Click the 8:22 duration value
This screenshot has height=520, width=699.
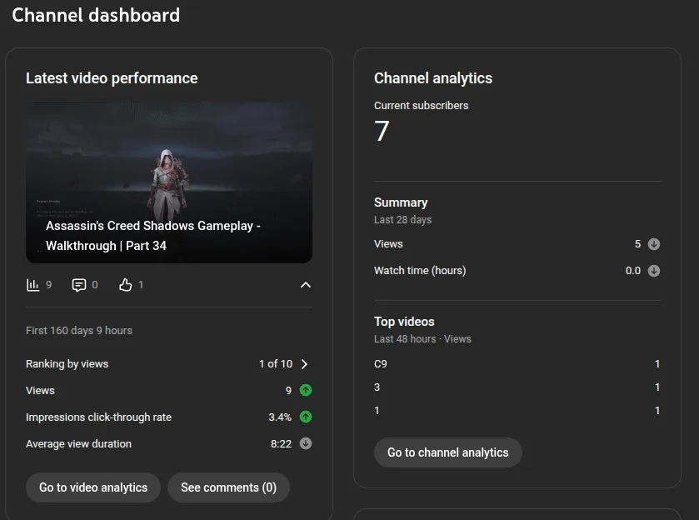click(281, 443)
